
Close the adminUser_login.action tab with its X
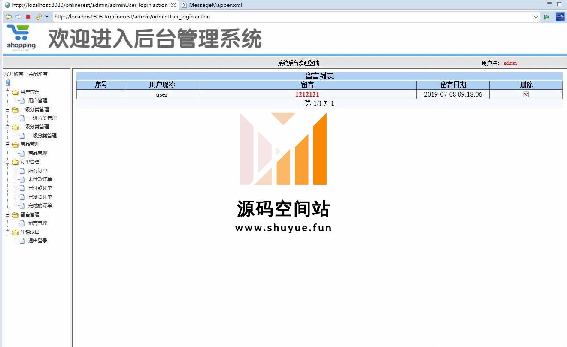pos(173,5)
